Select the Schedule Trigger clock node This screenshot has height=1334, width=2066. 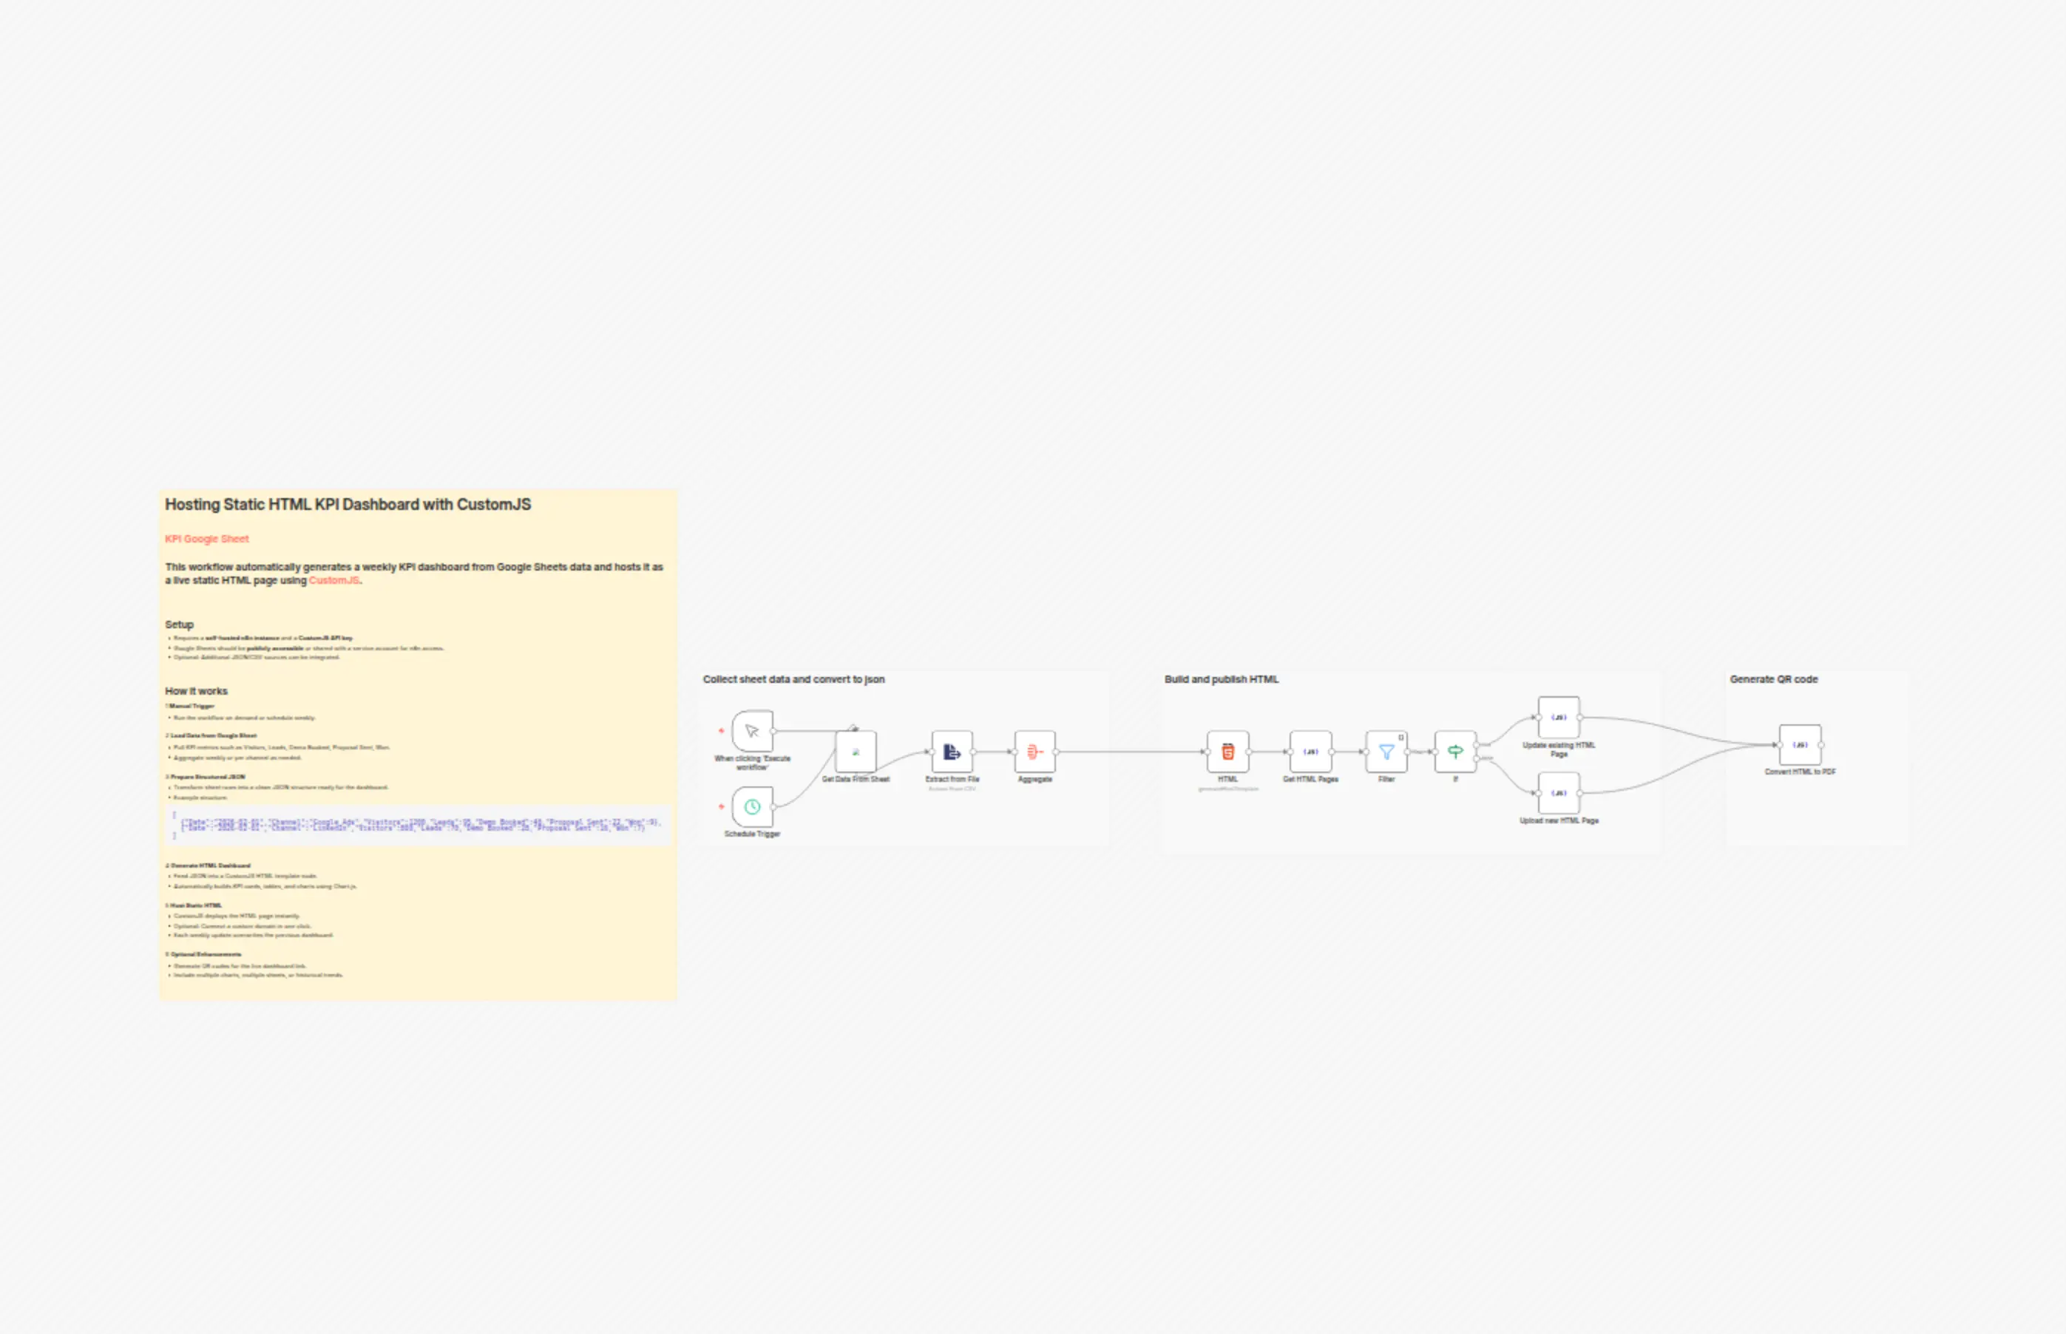751,806
